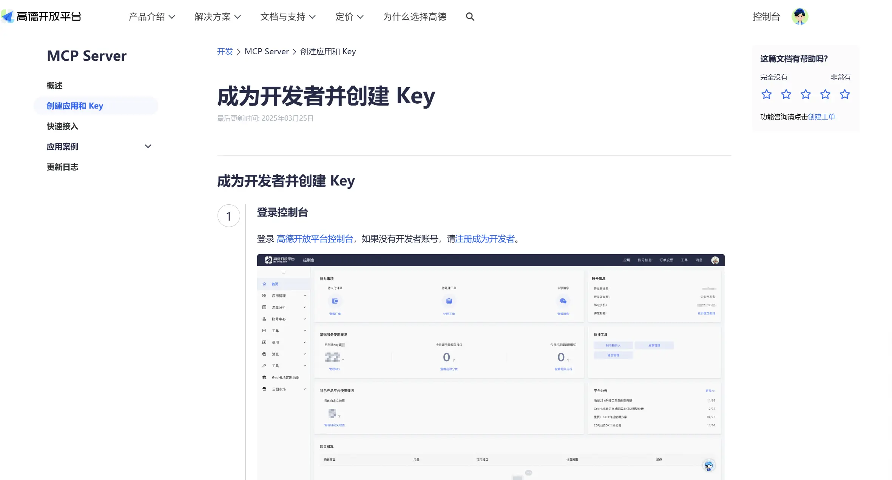This screenshot has height=480, width=892.
Task: Open the 创建工单 link
Action: (821, 117)
